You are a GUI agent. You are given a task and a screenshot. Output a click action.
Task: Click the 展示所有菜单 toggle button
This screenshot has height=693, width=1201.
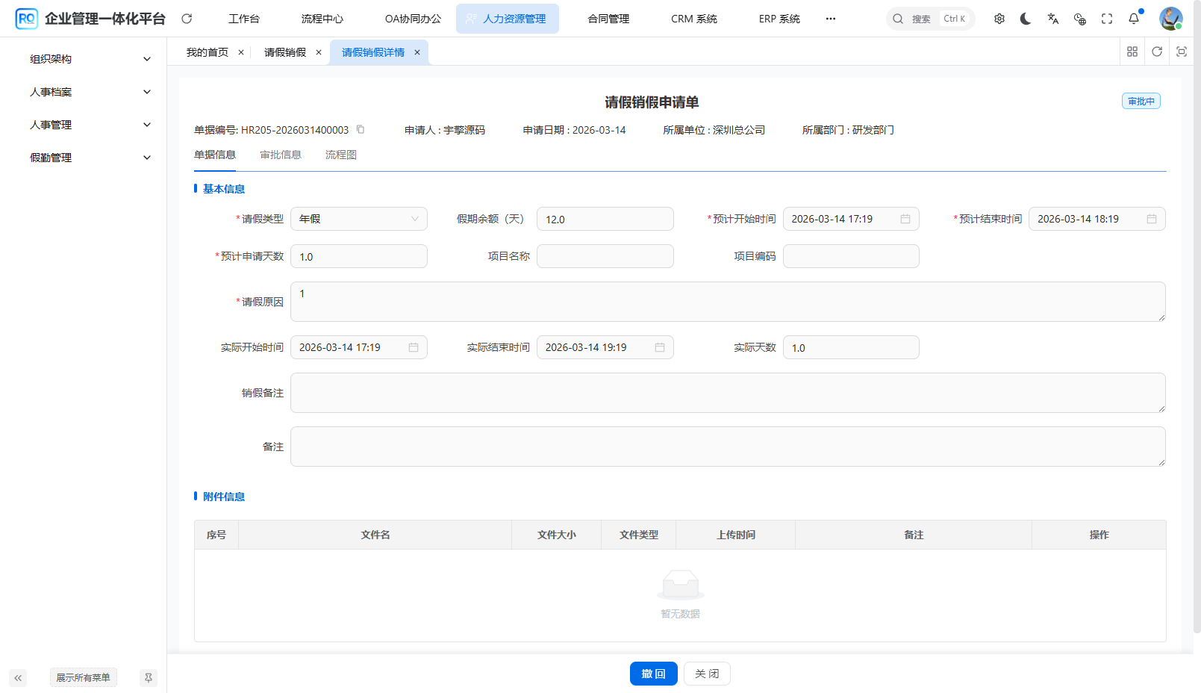pyautogui.click(x=83, y=677)
